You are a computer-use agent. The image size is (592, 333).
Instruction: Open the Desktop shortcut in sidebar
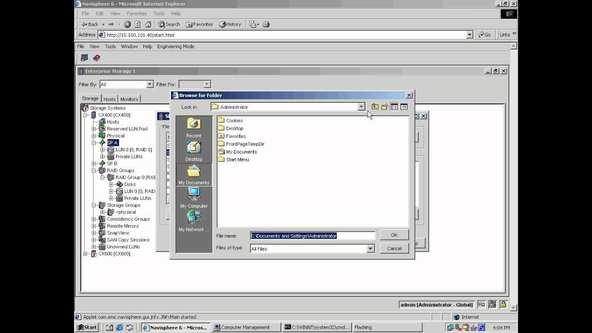194,151
